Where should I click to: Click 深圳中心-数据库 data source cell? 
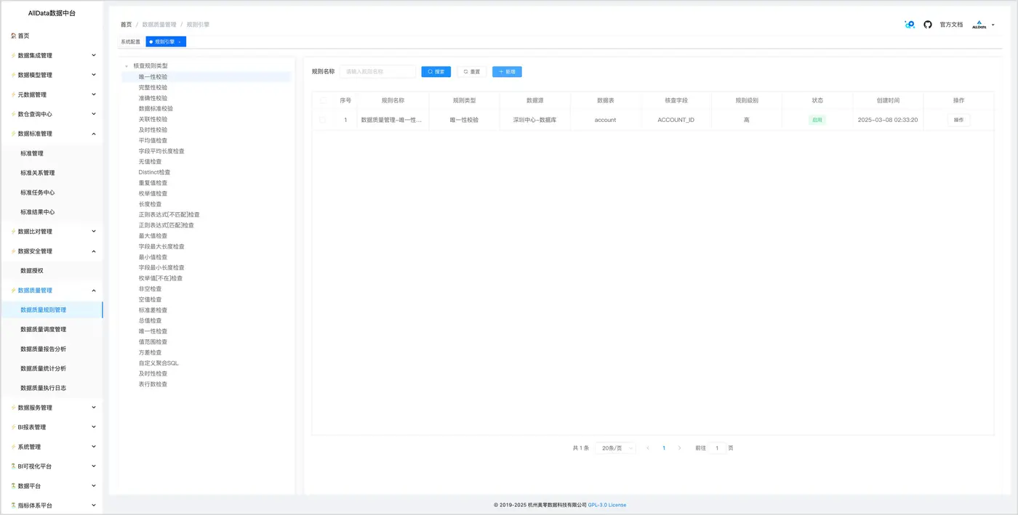534,120
